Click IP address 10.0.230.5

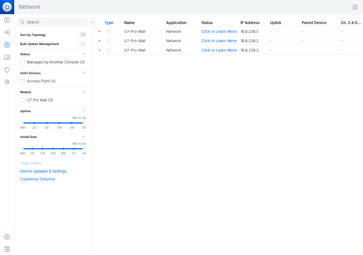pos(250,31)
